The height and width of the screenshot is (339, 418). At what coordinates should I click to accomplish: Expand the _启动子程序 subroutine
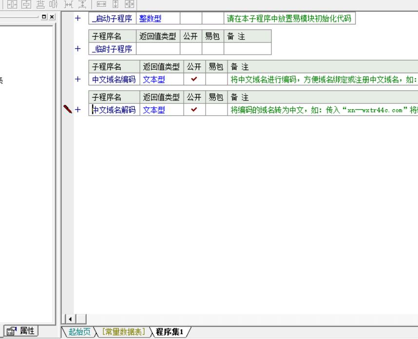tap(77, 18)
